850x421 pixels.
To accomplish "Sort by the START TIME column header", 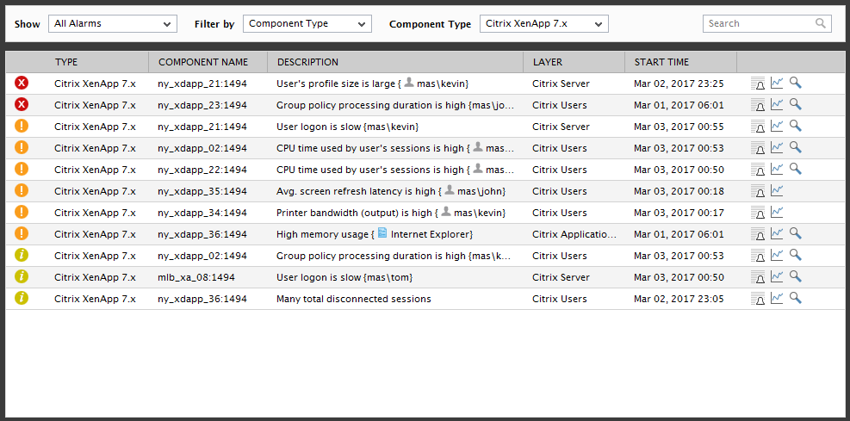I will [662, 62].
